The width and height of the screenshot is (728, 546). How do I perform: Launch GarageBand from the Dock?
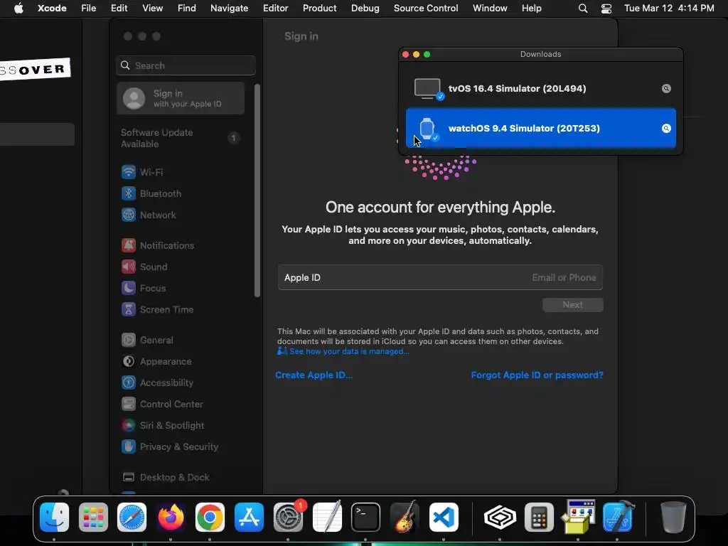(405, 518)
